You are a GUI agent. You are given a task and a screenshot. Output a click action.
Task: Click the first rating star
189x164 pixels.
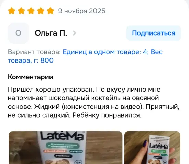pyautogui.click(x=12, y=11)
